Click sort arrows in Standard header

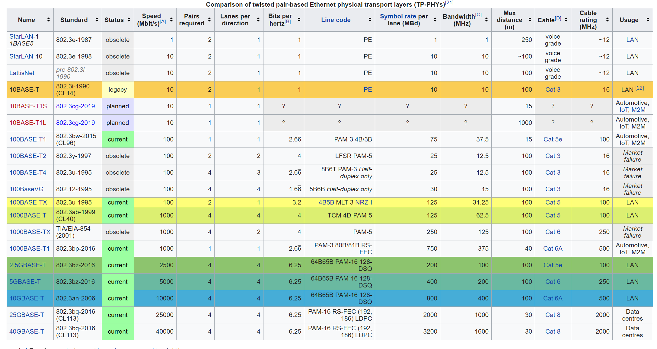(97, 20)
